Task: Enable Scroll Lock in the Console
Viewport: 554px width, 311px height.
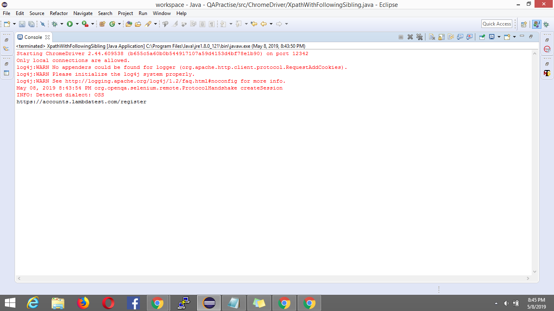Action: [x=440, y=36]
